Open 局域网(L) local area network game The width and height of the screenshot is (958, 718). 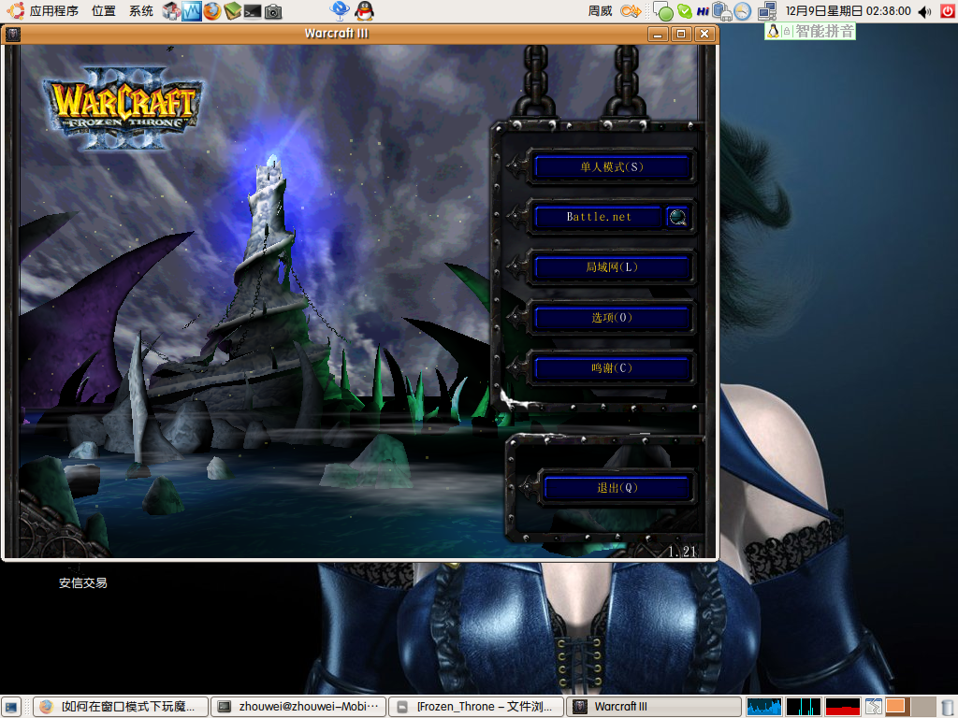pos(612,267)
